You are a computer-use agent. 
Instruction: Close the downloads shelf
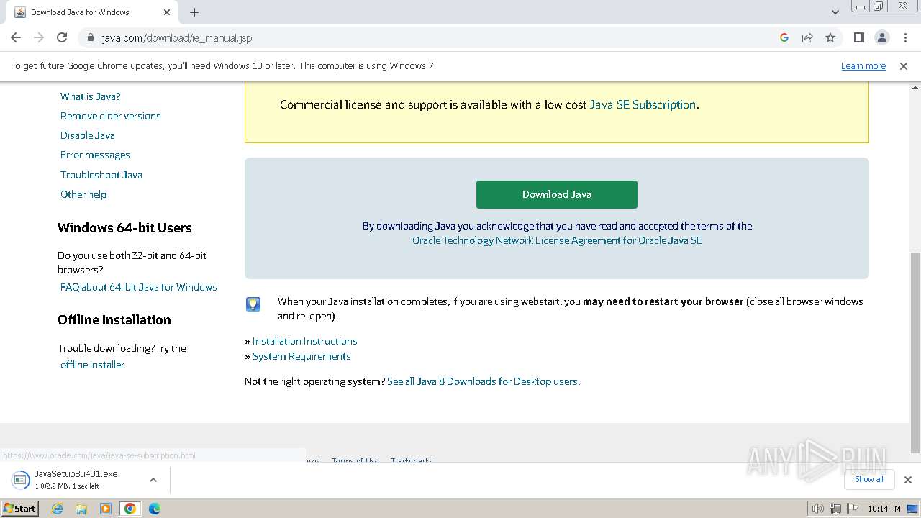[x=907, y=479]
